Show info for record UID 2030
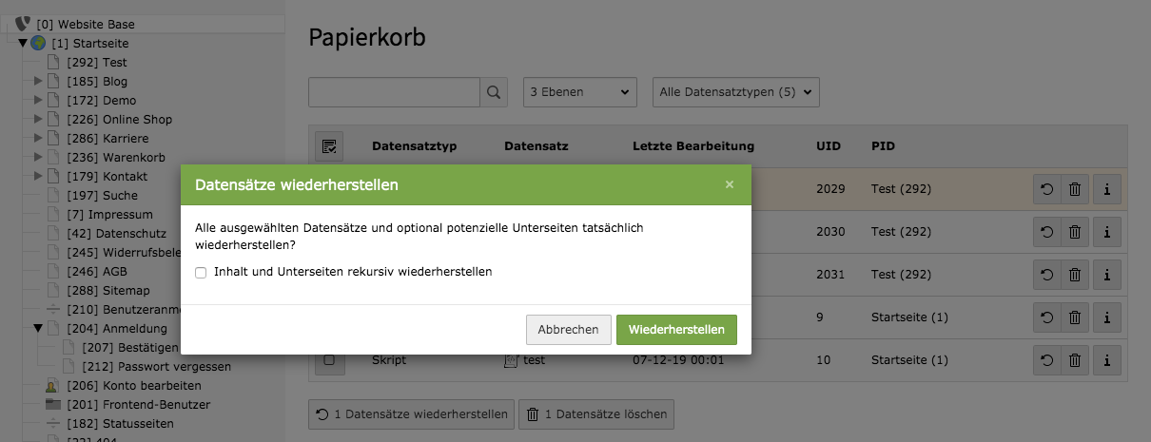1151x442 pixels. (x=1107, y=231)
